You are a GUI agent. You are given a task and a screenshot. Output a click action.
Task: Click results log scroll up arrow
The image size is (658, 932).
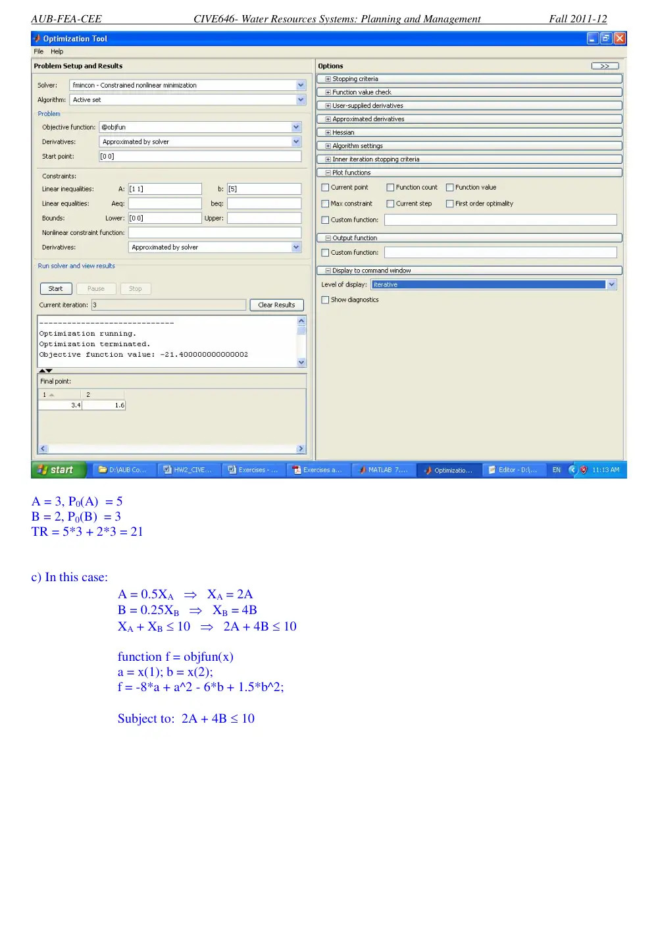[301, 321]
